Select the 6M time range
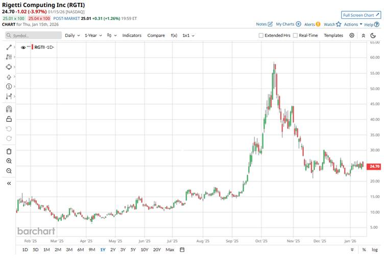Image resolution: width=384 pixels, height=260 pixels. coord(81,250)
